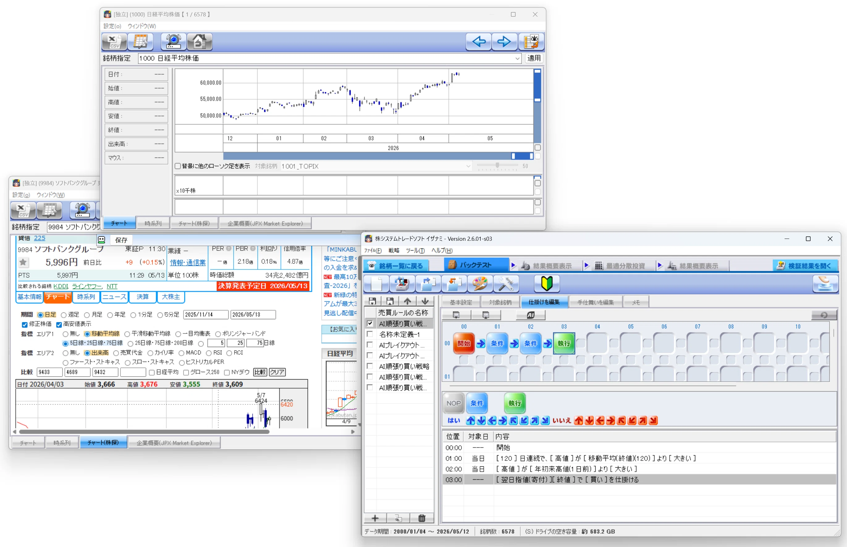The image size is (847, 547).
Task: Adjust the background candle opacity slider
Action: (x=497, y=166)
